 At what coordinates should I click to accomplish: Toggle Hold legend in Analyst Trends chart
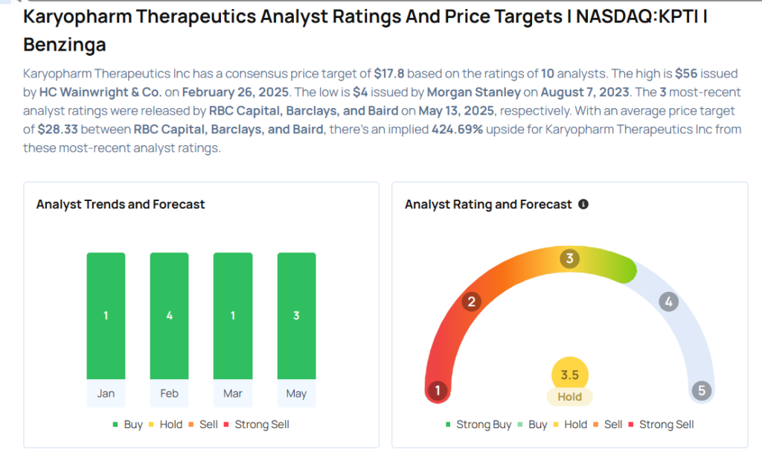166,424
